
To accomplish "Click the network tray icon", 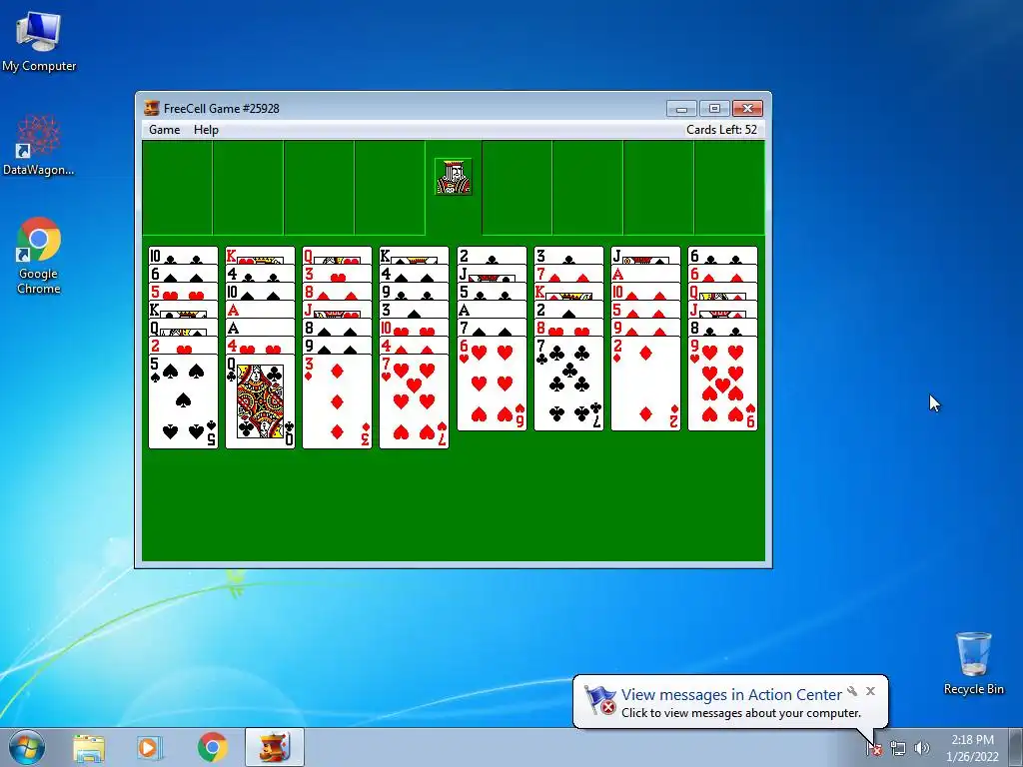I will point(898,748).
